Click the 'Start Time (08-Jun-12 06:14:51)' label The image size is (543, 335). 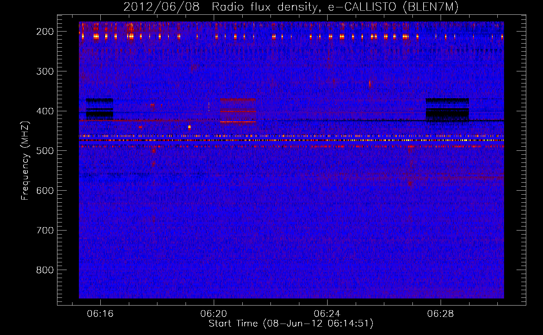tap(291, 324)
